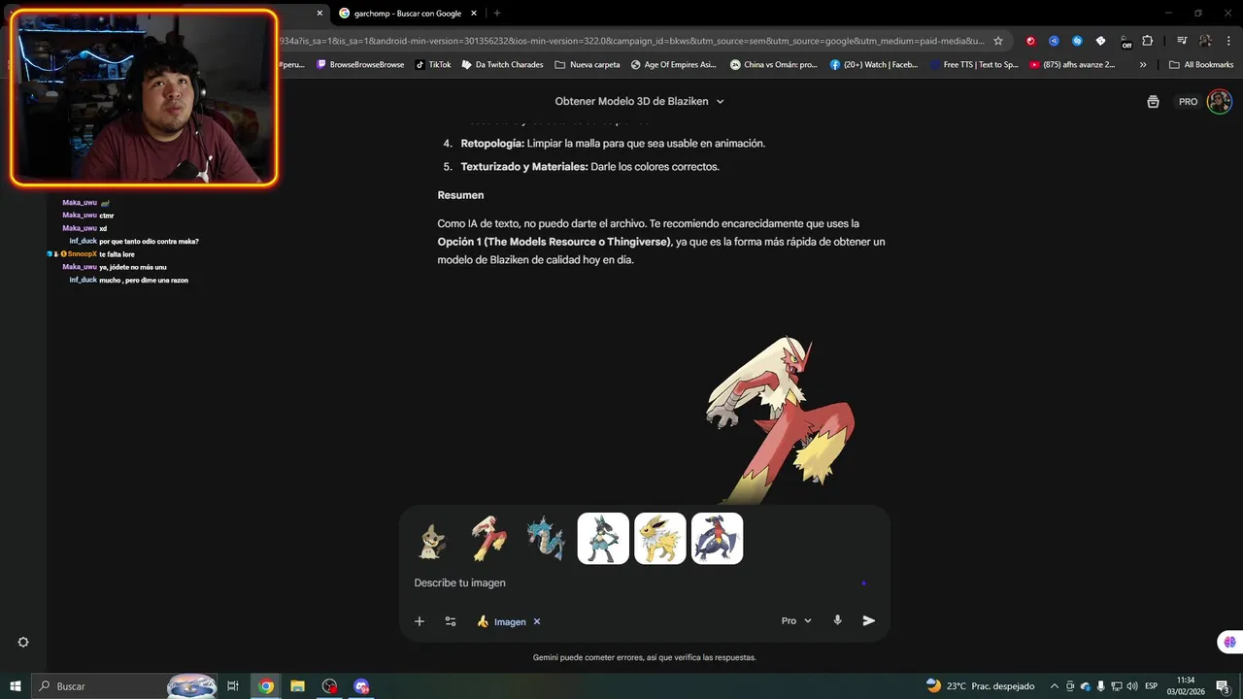
Task: Click the PRO plan label
Action: click(x=1189, y=102)
